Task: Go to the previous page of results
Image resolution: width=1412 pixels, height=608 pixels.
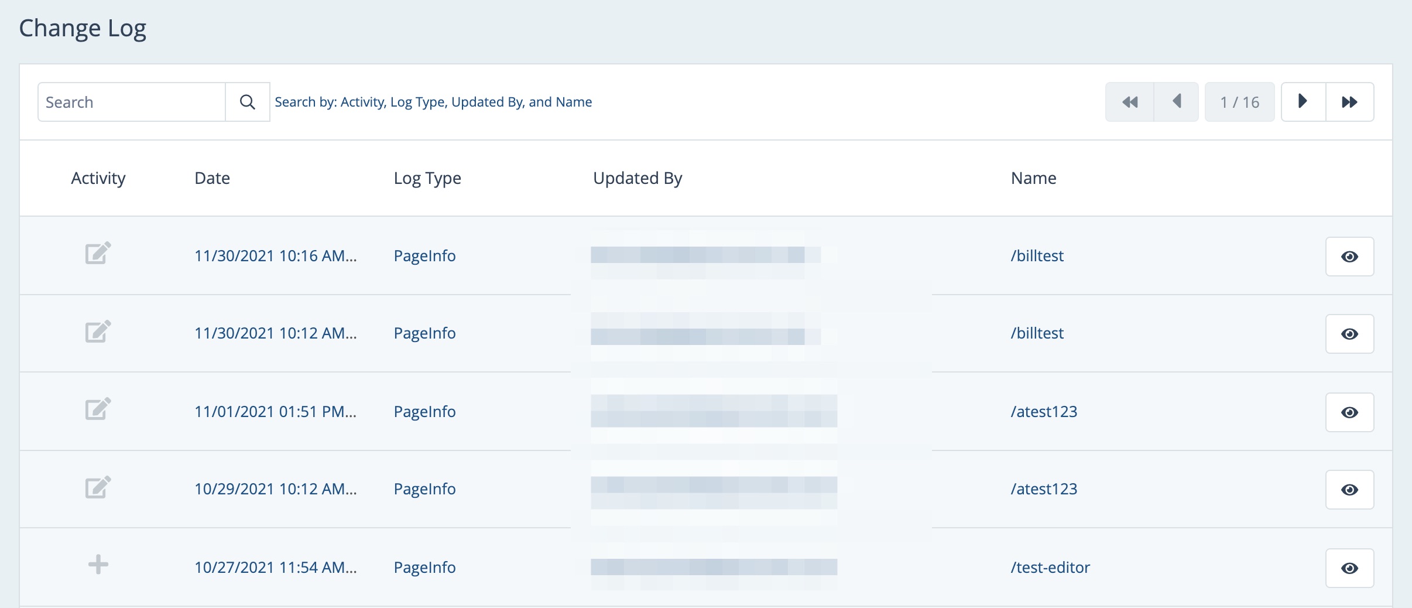Action: click(x=1176, y=102)
